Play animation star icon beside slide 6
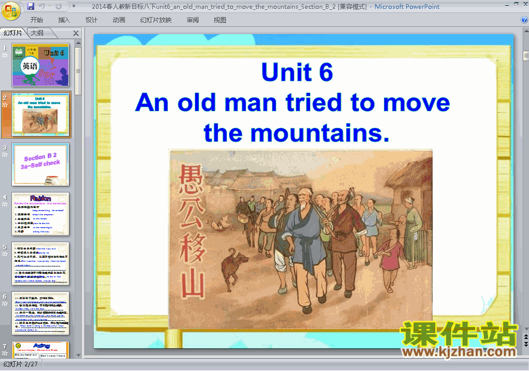Viewport: 529px width, 371px height. [x=5, y=304]
